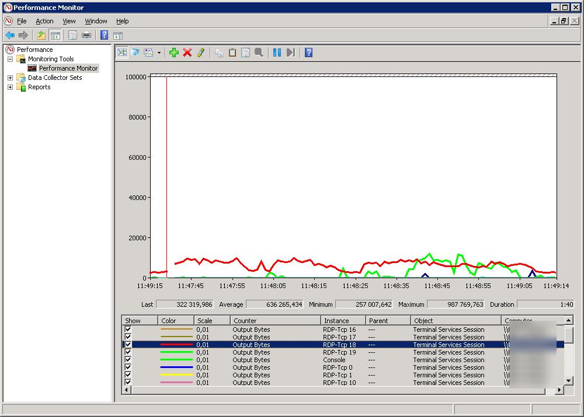This screenshot has height=417, width=584.
Task: Click the Counter column header
Action: (x=274, y=321)
